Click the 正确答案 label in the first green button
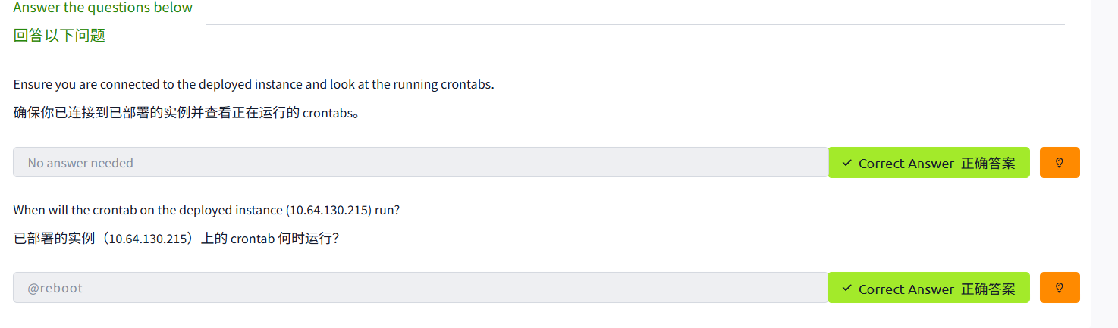This screenshot has width=1118, height=328. [x=988, y=163]
